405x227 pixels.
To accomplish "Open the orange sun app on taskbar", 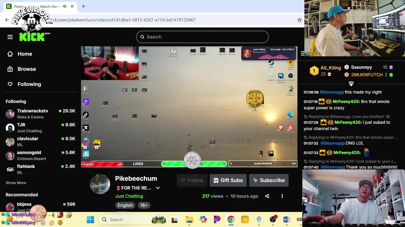I will (x=245, y=219).
